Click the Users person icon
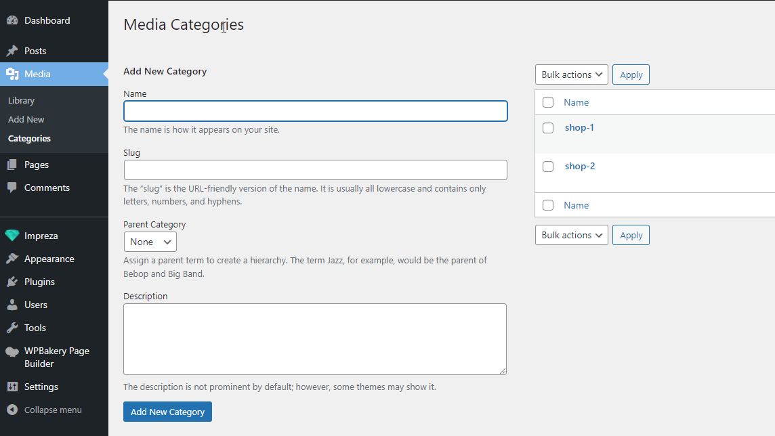This screenshot has width=775, height=436. coord(12,305)
